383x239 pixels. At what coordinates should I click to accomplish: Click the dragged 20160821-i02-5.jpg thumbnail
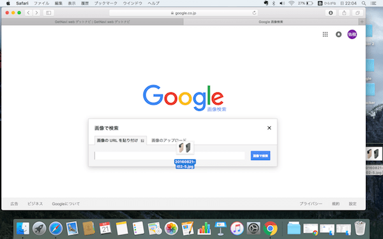click(x=185, y=148)
